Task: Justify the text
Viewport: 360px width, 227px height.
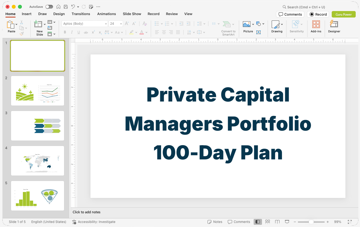Action: (x=178, y=32)
